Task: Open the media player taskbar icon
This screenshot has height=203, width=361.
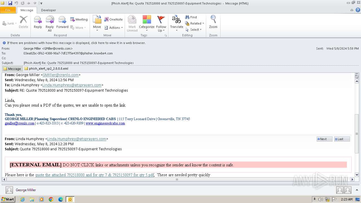Action: 41,199
